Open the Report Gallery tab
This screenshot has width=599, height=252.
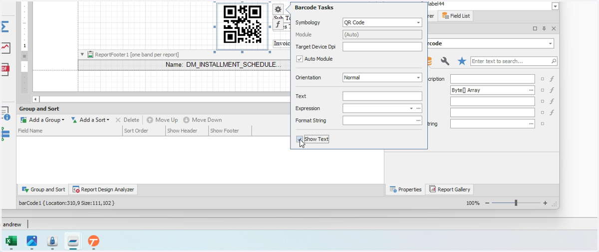[x=450, y=189]
